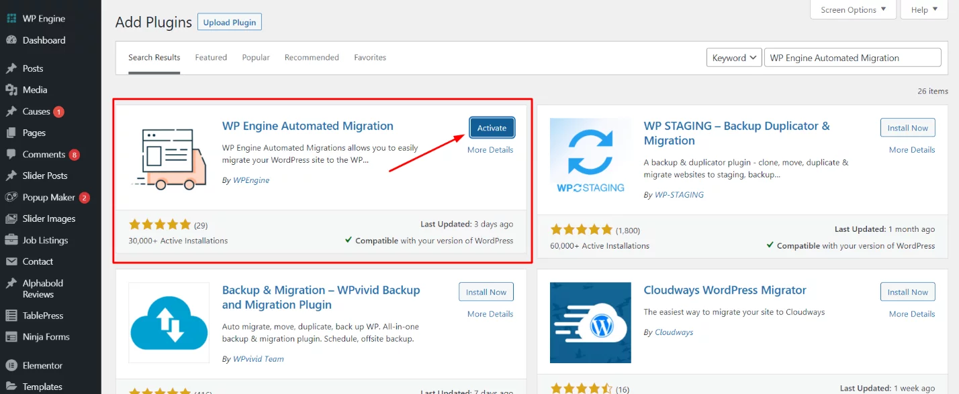
Task: Open the Keyword search type dropdown
Action: click(734, 58)
